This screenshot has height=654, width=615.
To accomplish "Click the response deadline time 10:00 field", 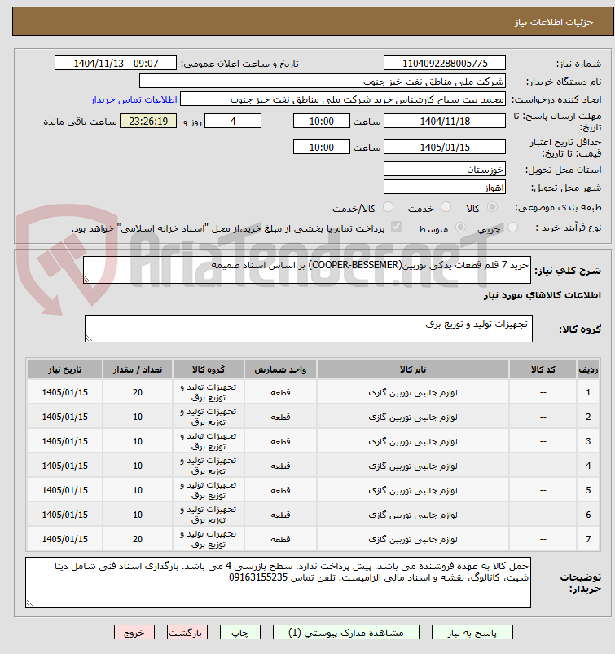I will [x=321, y=121].
